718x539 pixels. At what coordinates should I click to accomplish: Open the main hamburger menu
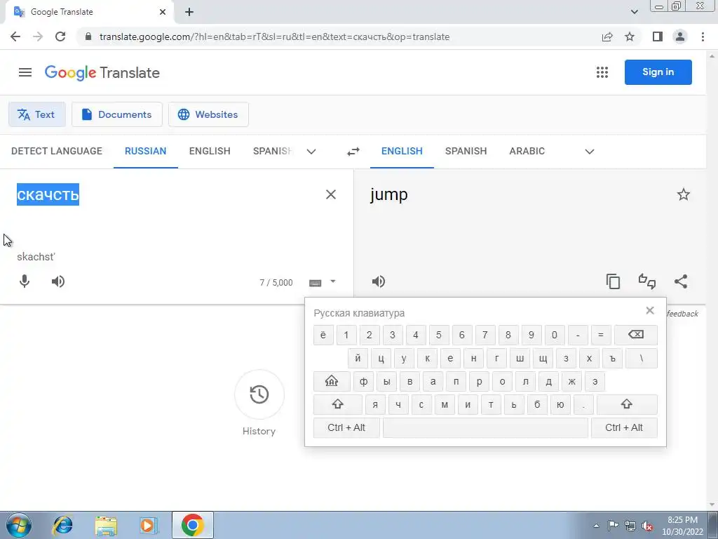25,72
